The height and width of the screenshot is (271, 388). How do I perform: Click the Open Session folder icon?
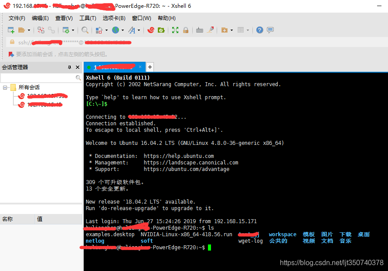coord(22,30)
